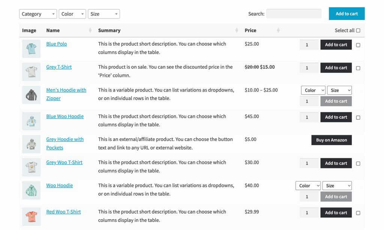384x230 pixels.
Task: Tick the Select all checkbox
Action: (358, 30)
